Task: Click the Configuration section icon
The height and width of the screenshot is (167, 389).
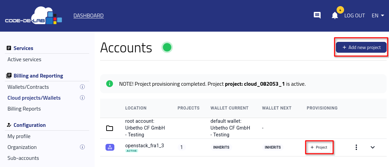Action: [x=9, y=125]
